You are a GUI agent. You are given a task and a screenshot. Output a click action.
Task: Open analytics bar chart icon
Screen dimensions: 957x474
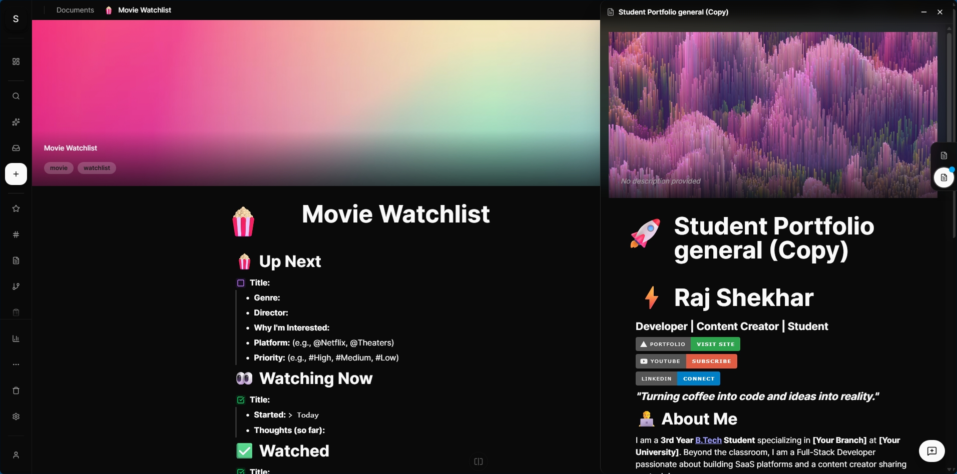(16, 338)
